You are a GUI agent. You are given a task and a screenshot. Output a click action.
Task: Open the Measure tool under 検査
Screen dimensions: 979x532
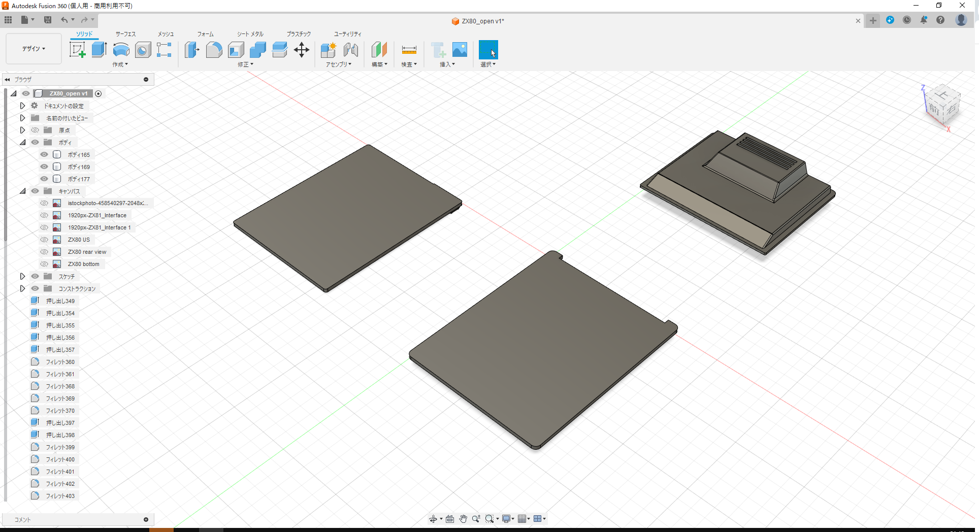pos(409,49)
